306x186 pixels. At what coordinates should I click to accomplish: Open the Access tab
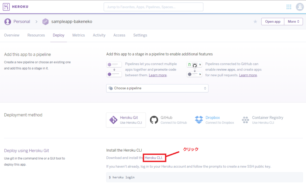click(119, 35)
